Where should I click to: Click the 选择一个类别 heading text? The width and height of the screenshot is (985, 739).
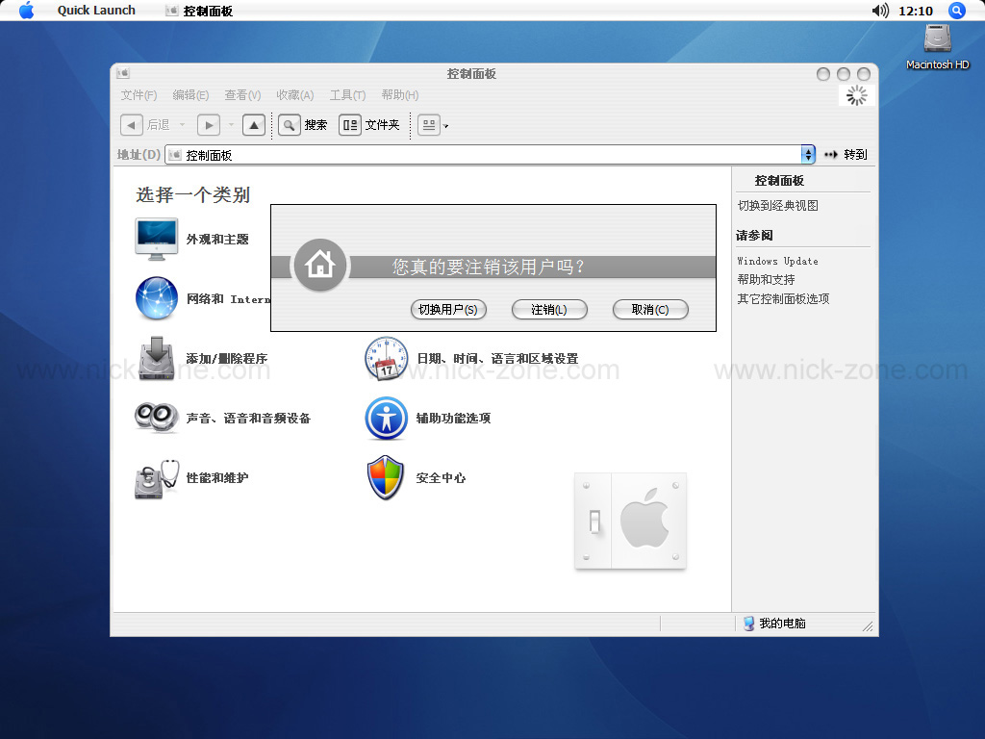point(192,194)
